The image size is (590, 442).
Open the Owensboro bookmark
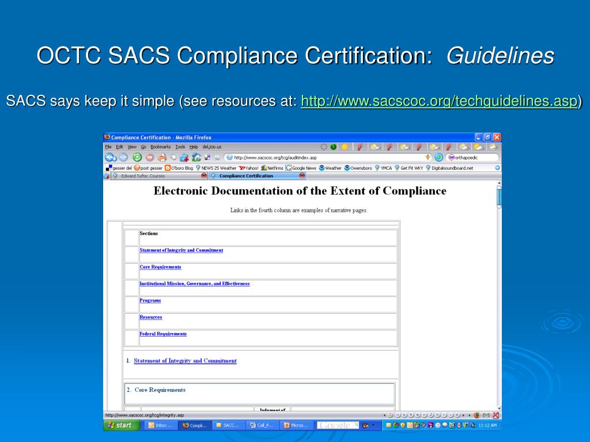tap(358, 168)
